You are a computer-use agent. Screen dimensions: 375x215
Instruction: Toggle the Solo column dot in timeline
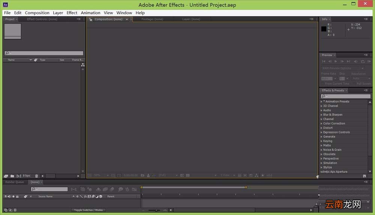pos(13,196)
